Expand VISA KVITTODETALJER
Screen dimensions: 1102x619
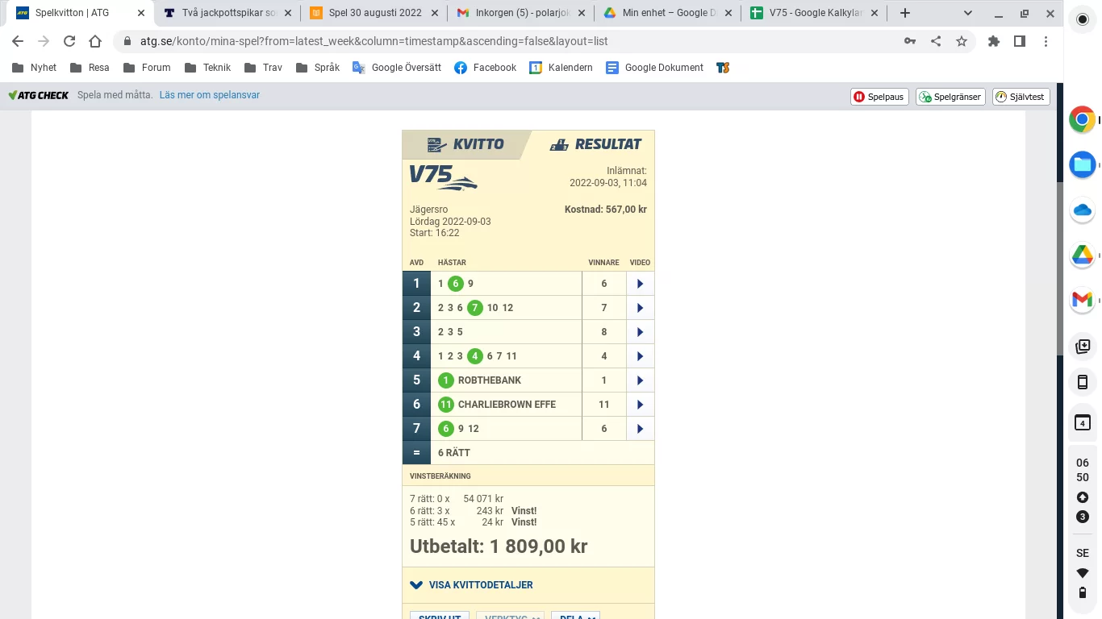coord(470,585)
